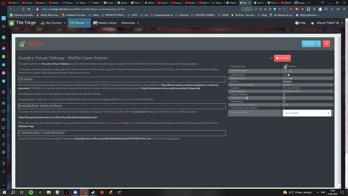Open a new browser tab
Viewport: 348px width, 196px height.
coord(310,3)
